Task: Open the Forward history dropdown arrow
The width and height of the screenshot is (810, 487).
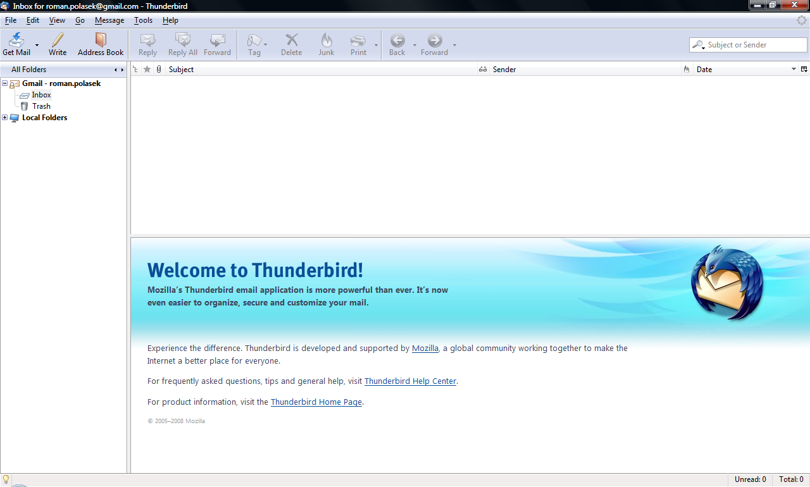Action: tap(454, 45)
